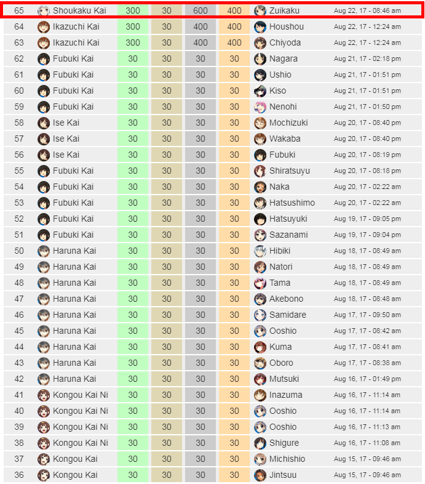Screen dimensions: 425x484
Task: Click Ikazuchi Kai avatar in row 63
Action: 44,43
